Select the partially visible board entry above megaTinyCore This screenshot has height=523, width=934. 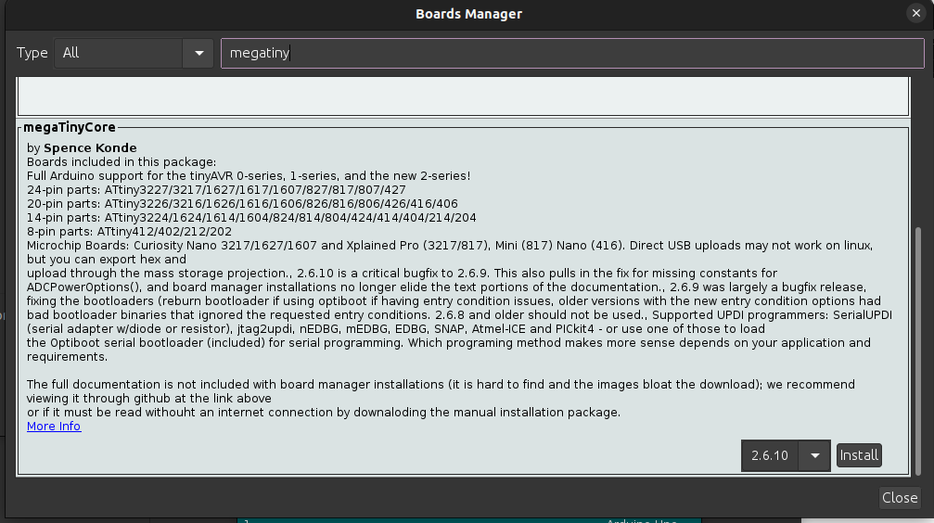(462, 96)
